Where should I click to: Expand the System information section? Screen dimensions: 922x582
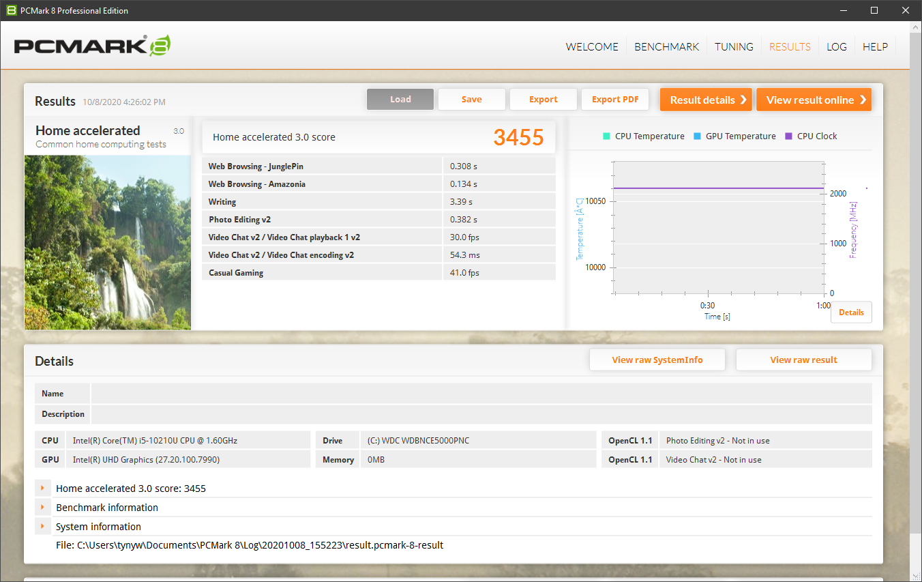42,526
